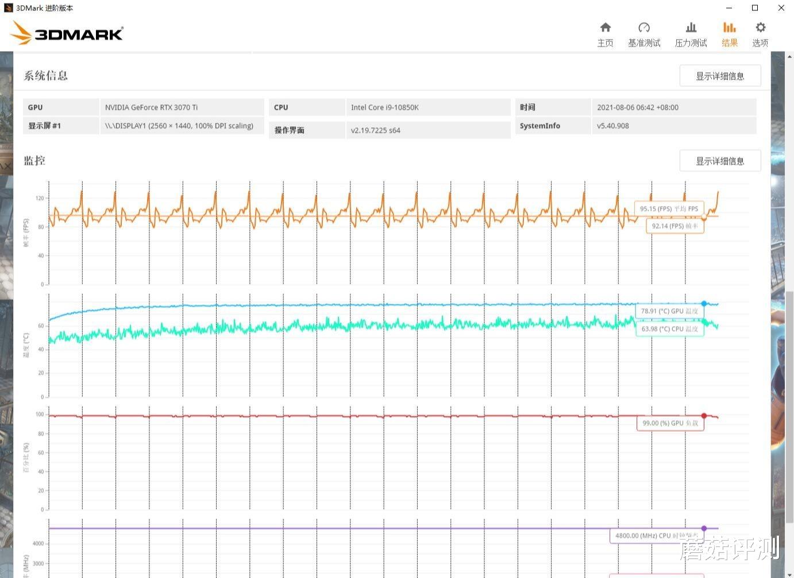Screen dimensions: 794x578
Task: Show detailed monitoring information
Action: click(x=720, y=161)
